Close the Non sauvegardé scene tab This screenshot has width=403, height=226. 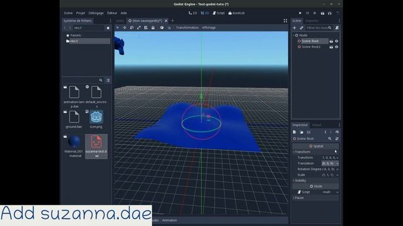[x=166, y=21]
